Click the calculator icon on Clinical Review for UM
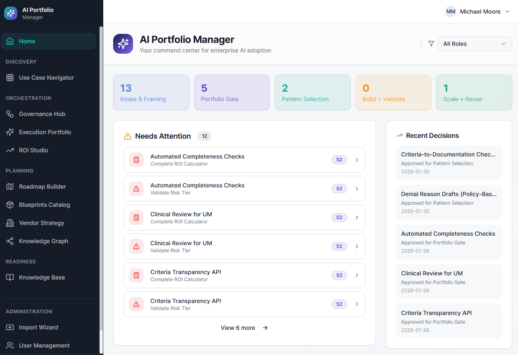The width and height of the screenshot is (518, 355). point(136,218)
